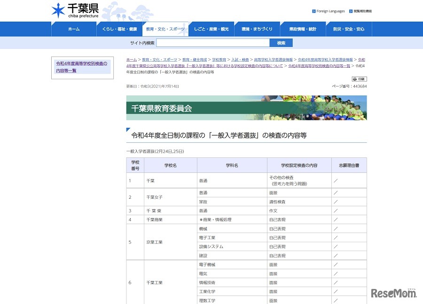Open the 県政情報・統計 menu
This screenshot has height=304, width=423.
[303, 29]
